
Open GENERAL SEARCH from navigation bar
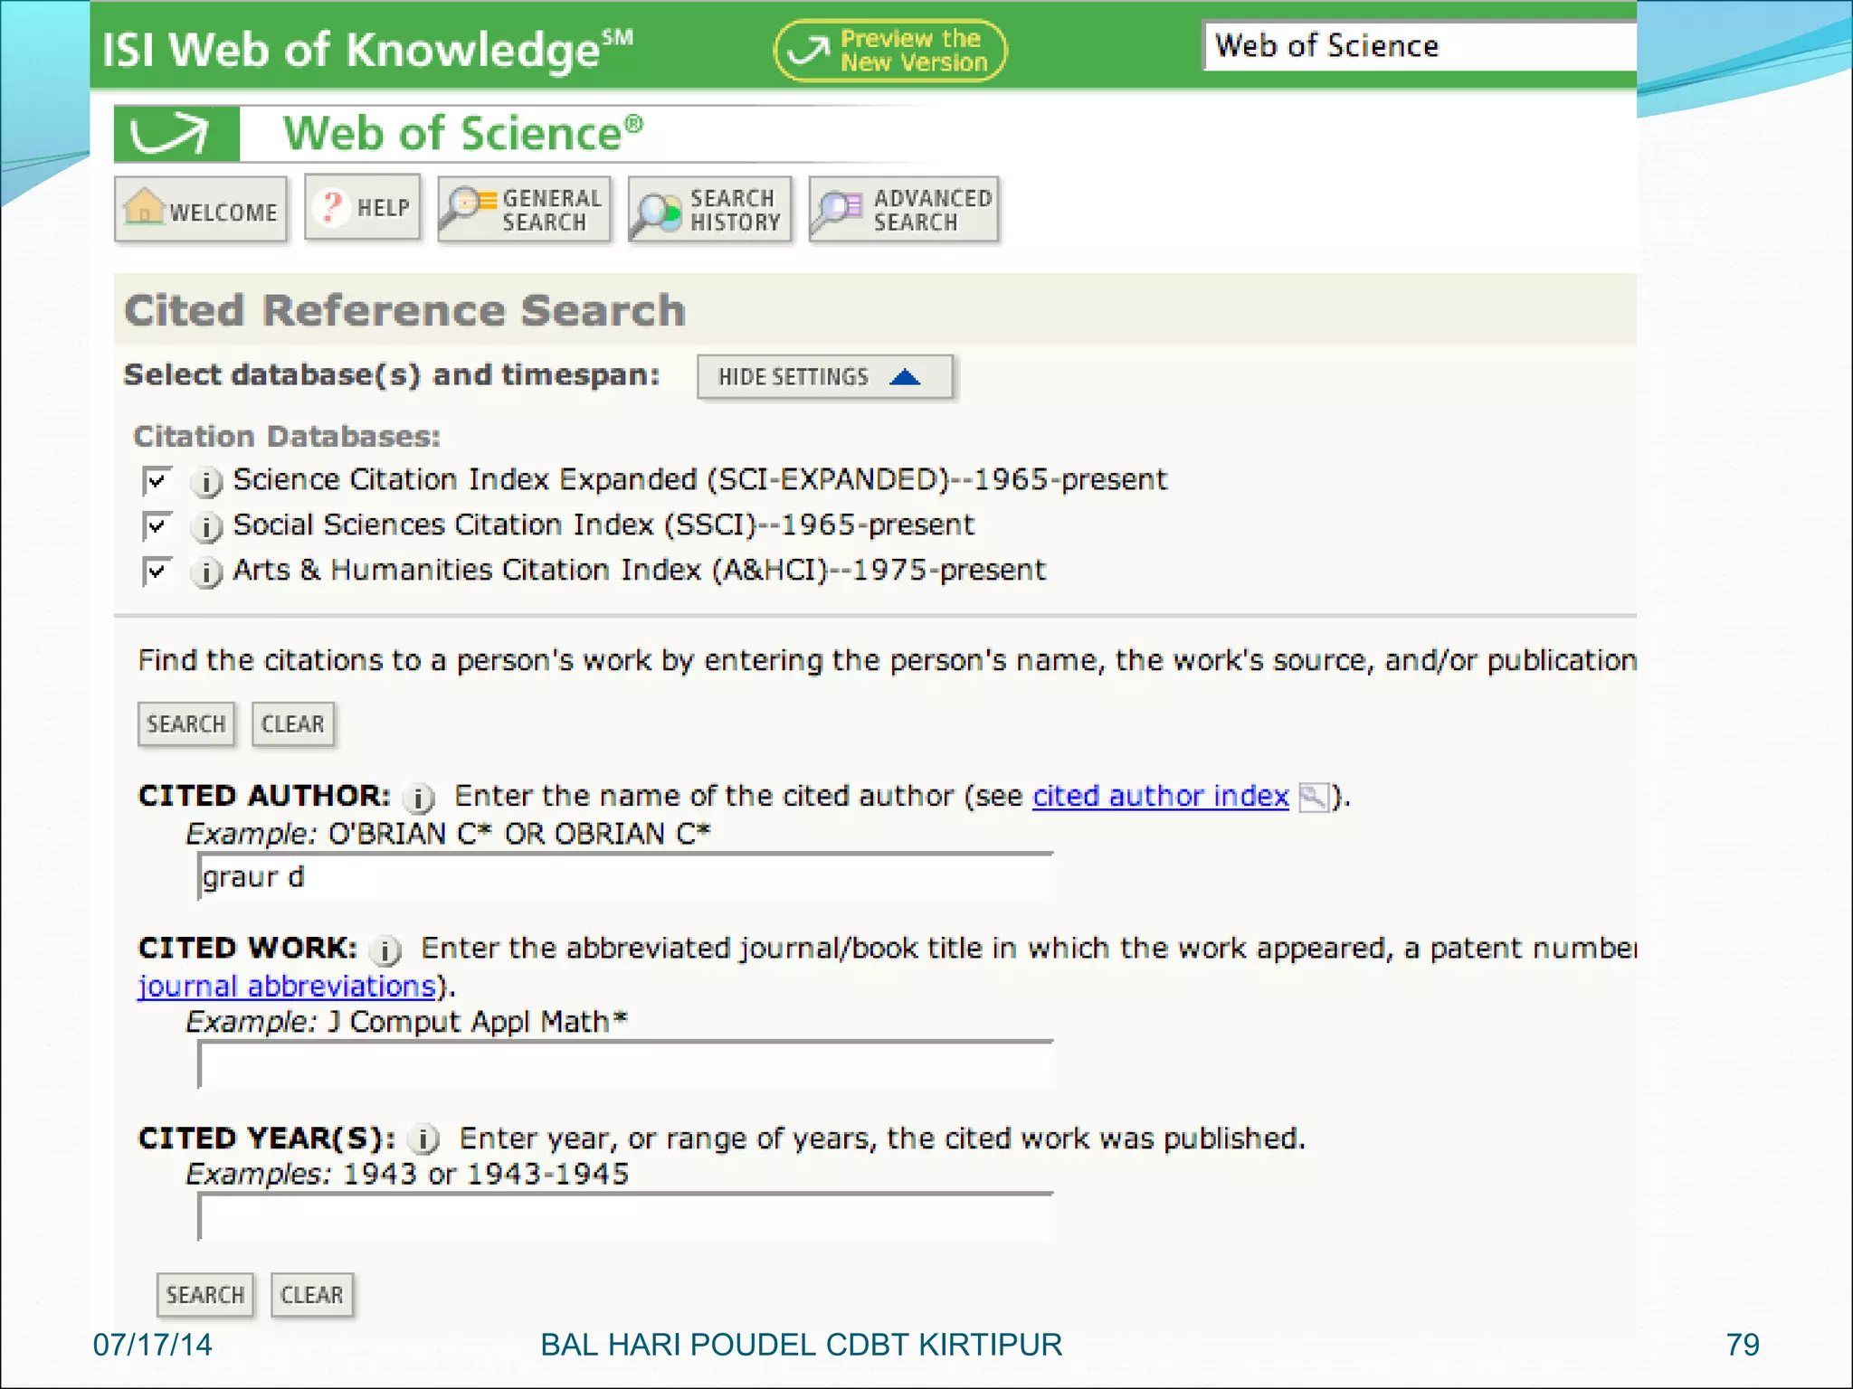pyautogui.click(x=525, y=210)
